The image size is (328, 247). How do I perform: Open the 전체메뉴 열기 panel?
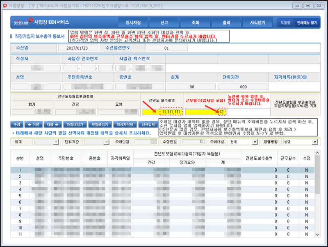tap(307, 23)
